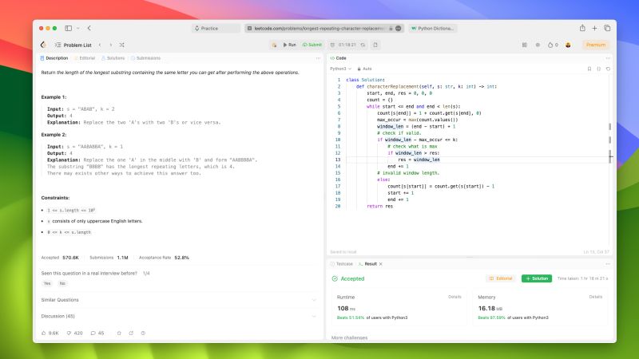The image size is (639, 359).
Task: Format code with the braces icon
Action: [598, 69]
